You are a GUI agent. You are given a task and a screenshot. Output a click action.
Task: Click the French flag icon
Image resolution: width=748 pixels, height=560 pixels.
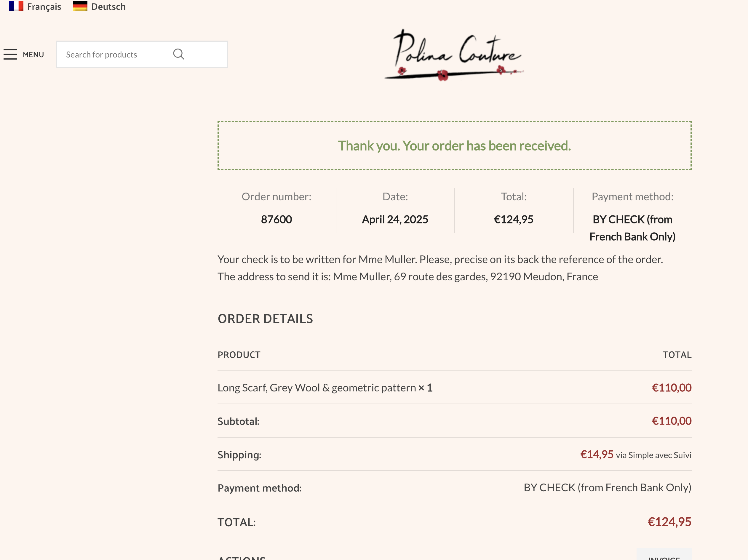coord(16,6)
